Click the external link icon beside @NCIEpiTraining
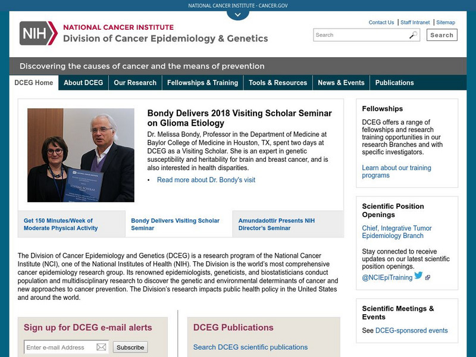The height and width of the screenshot is (357, 476). pyautogui.click(x=427, y=277)
